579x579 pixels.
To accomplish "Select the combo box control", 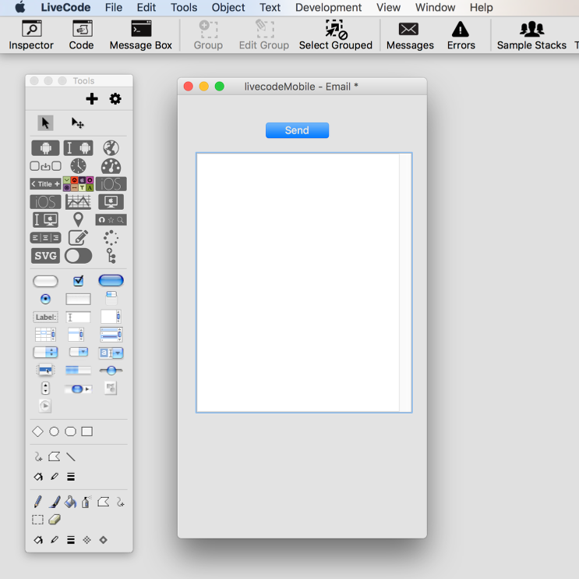I will tap(111, 353).
